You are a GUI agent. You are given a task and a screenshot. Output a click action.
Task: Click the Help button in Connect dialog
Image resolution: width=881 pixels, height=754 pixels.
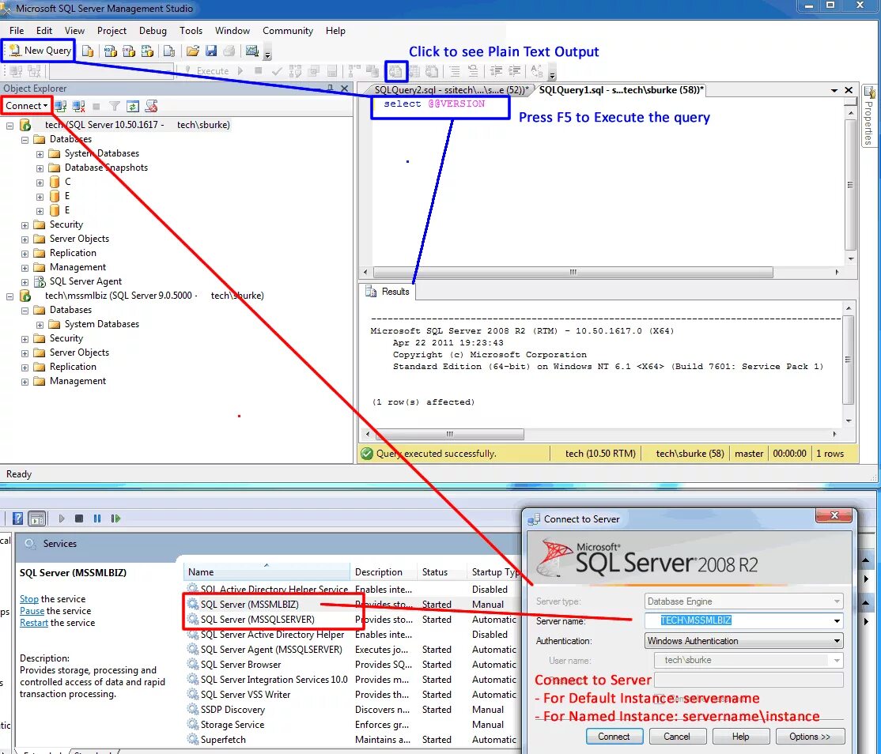click(740, 737)
